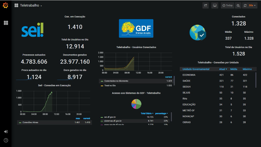This screenshot has width=261, height=147.
Task: Refresh the dashboard now
Action: pos(245,5)
